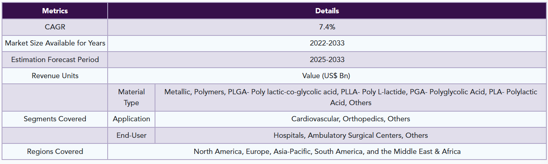Viewport: 548px width, 164px height.
Task: Click the 2025-2033 forecast value
Action: click(x=327, y=60)
